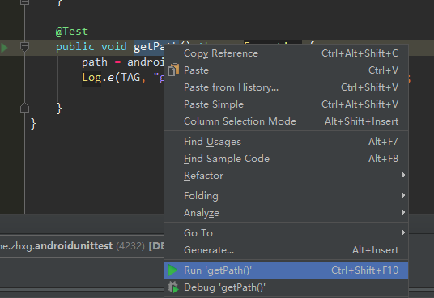Click the green run gutter arrow
The height and width of the screenshot is (298, 434).
(4, 48)
